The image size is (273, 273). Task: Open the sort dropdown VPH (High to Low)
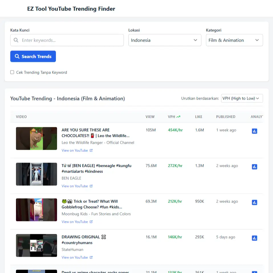[x=242, y=98]
